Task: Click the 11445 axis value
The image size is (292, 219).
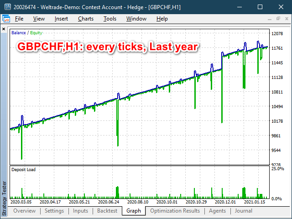Action: coord(277,63)
